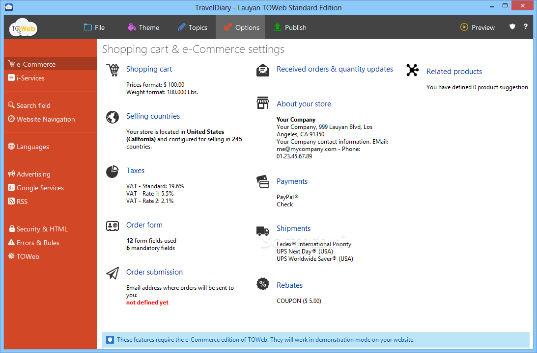This screenshot has height=353, width=537.
Task: Click the Theme paint bucket icon
Action: coord(132,27)
